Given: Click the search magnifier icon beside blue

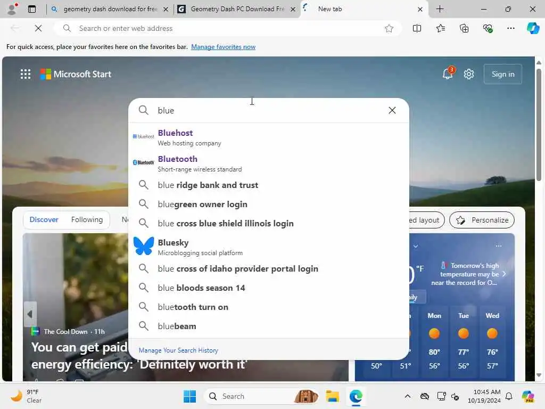Looking at the screenshot, I should (x=144, y=110).
